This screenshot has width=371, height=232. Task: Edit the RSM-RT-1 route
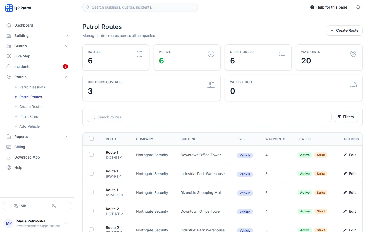tap(350, 193)
